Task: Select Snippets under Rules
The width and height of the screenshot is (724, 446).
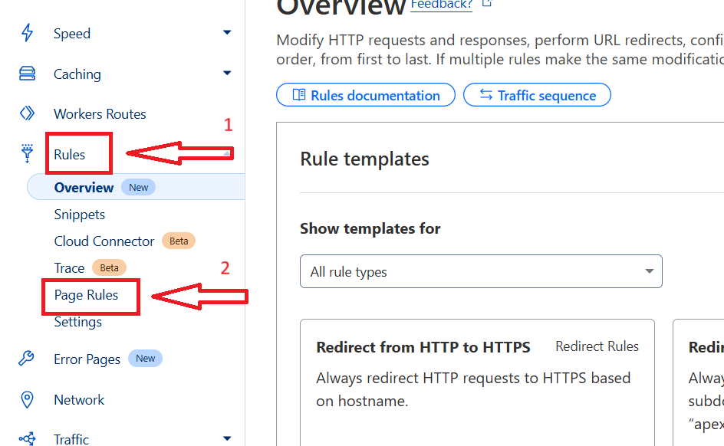Action: 80,215
